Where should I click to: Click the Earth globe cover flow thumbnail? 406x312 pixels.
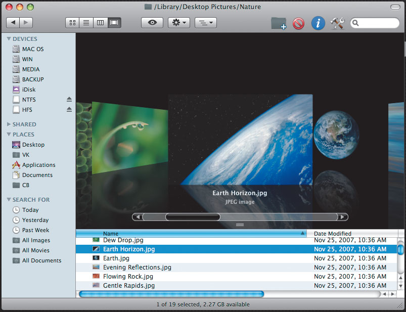[x=336, y=135]
